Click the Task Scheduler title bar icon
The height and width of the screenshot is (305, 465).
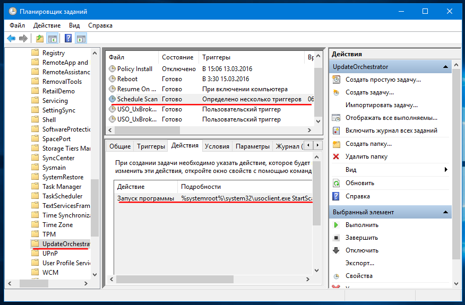coord(13,12)
